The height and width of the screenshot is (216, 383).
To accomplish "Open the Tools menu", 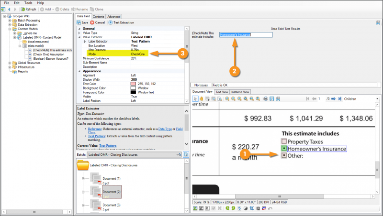I will pyautogui.click(x=28, y=3).
